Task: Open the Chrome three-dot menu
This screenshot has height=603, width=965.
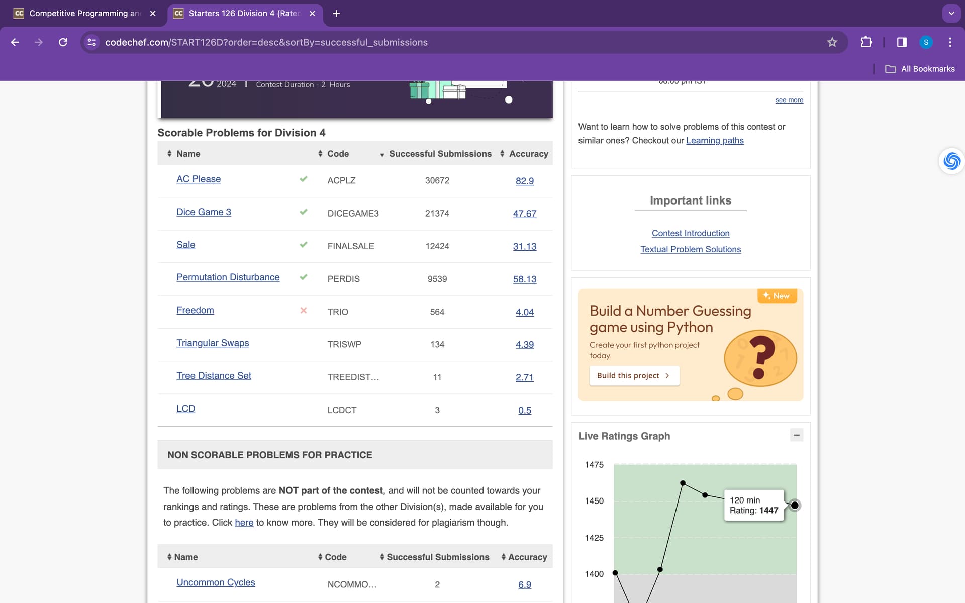Action: click(950, 42)
